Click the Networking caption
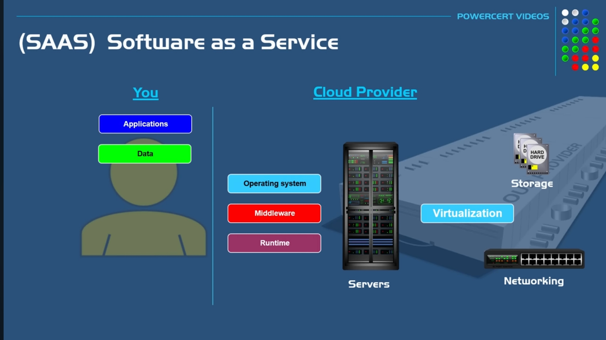The width and height of the screenshot is (606, 340). (534, 281)
